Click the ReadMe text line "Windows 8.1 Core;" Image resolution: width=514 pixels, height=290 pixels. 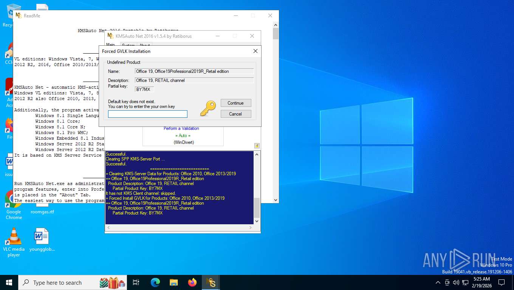click(58, 121)
